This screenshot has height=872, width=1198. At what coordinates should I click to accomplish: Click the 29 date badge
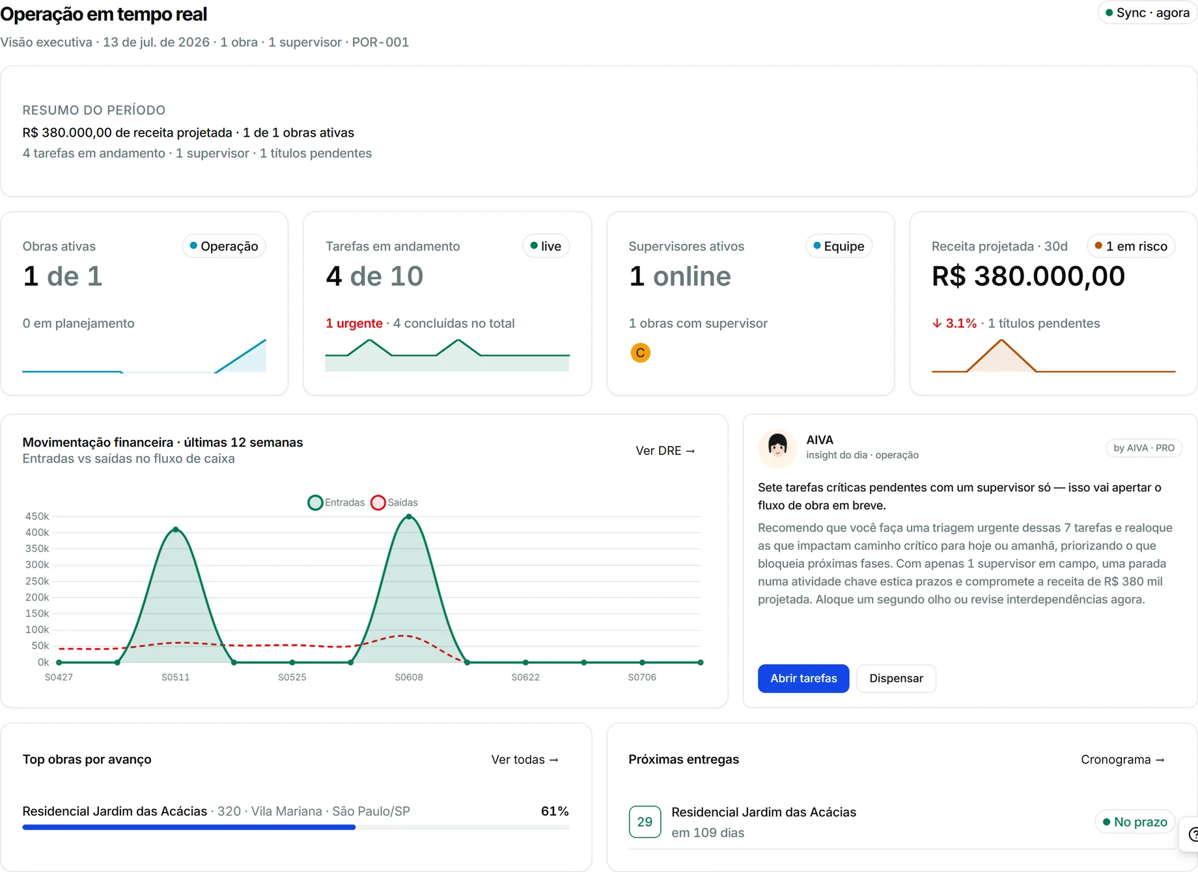click(645, 822)
